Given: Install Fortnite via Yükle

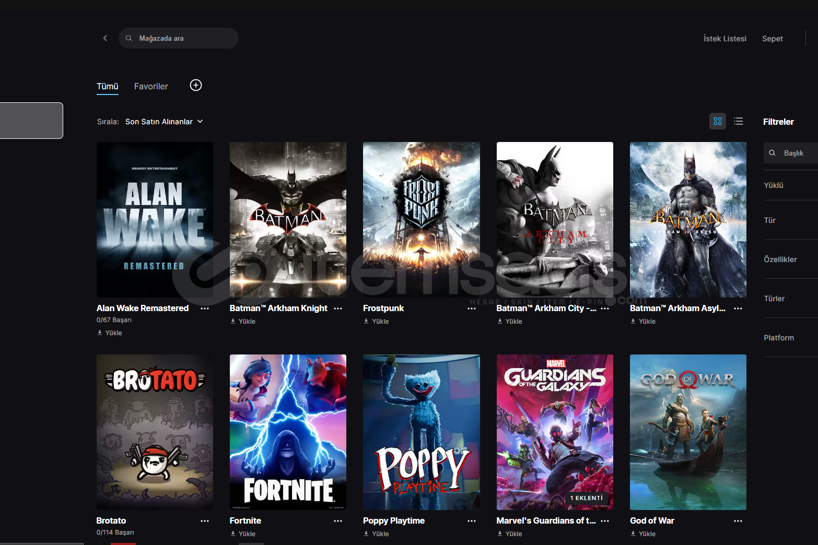Looking at the screenshot, I should click(243, 534).
